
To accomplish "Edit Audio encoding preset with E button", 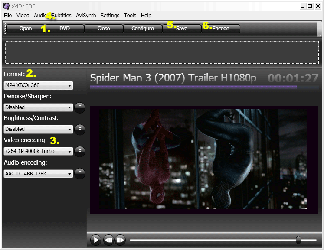I will (x=80, y=173).
